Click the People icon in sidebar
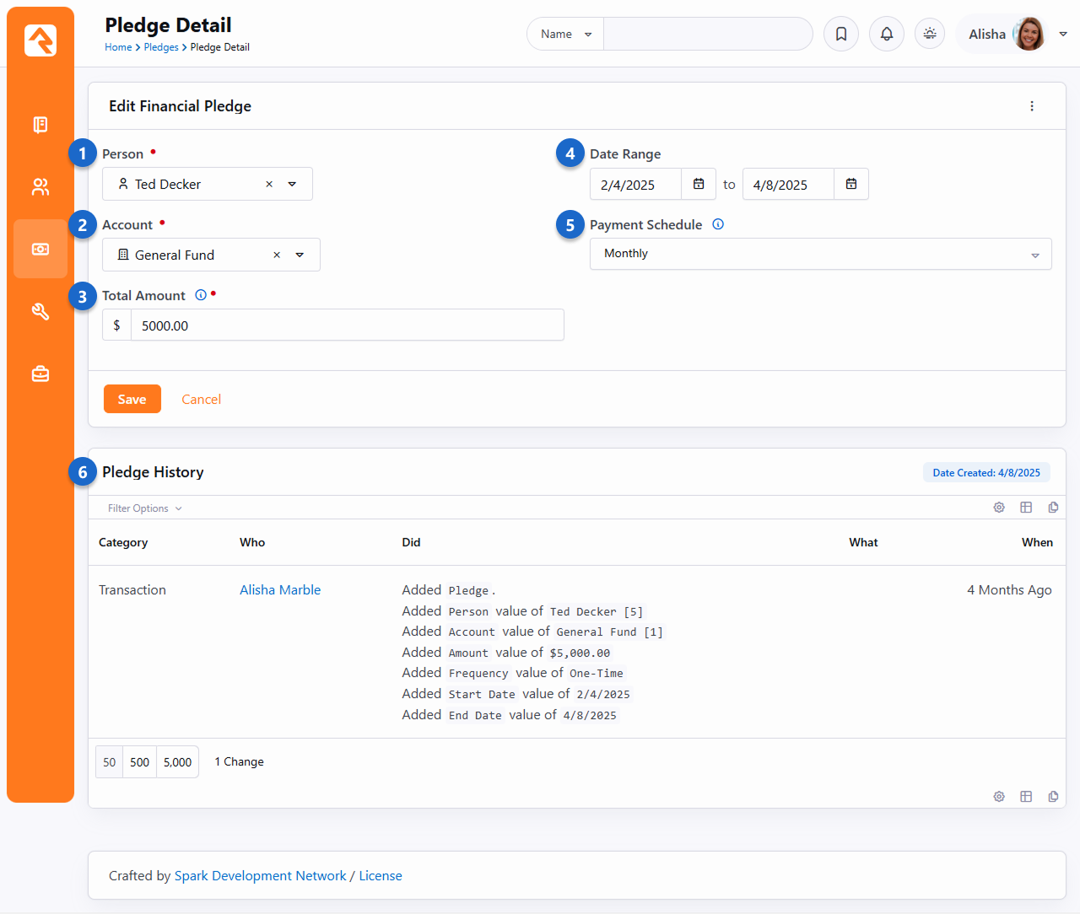This screenshot has width=1080, height=914. coord(40,187)
